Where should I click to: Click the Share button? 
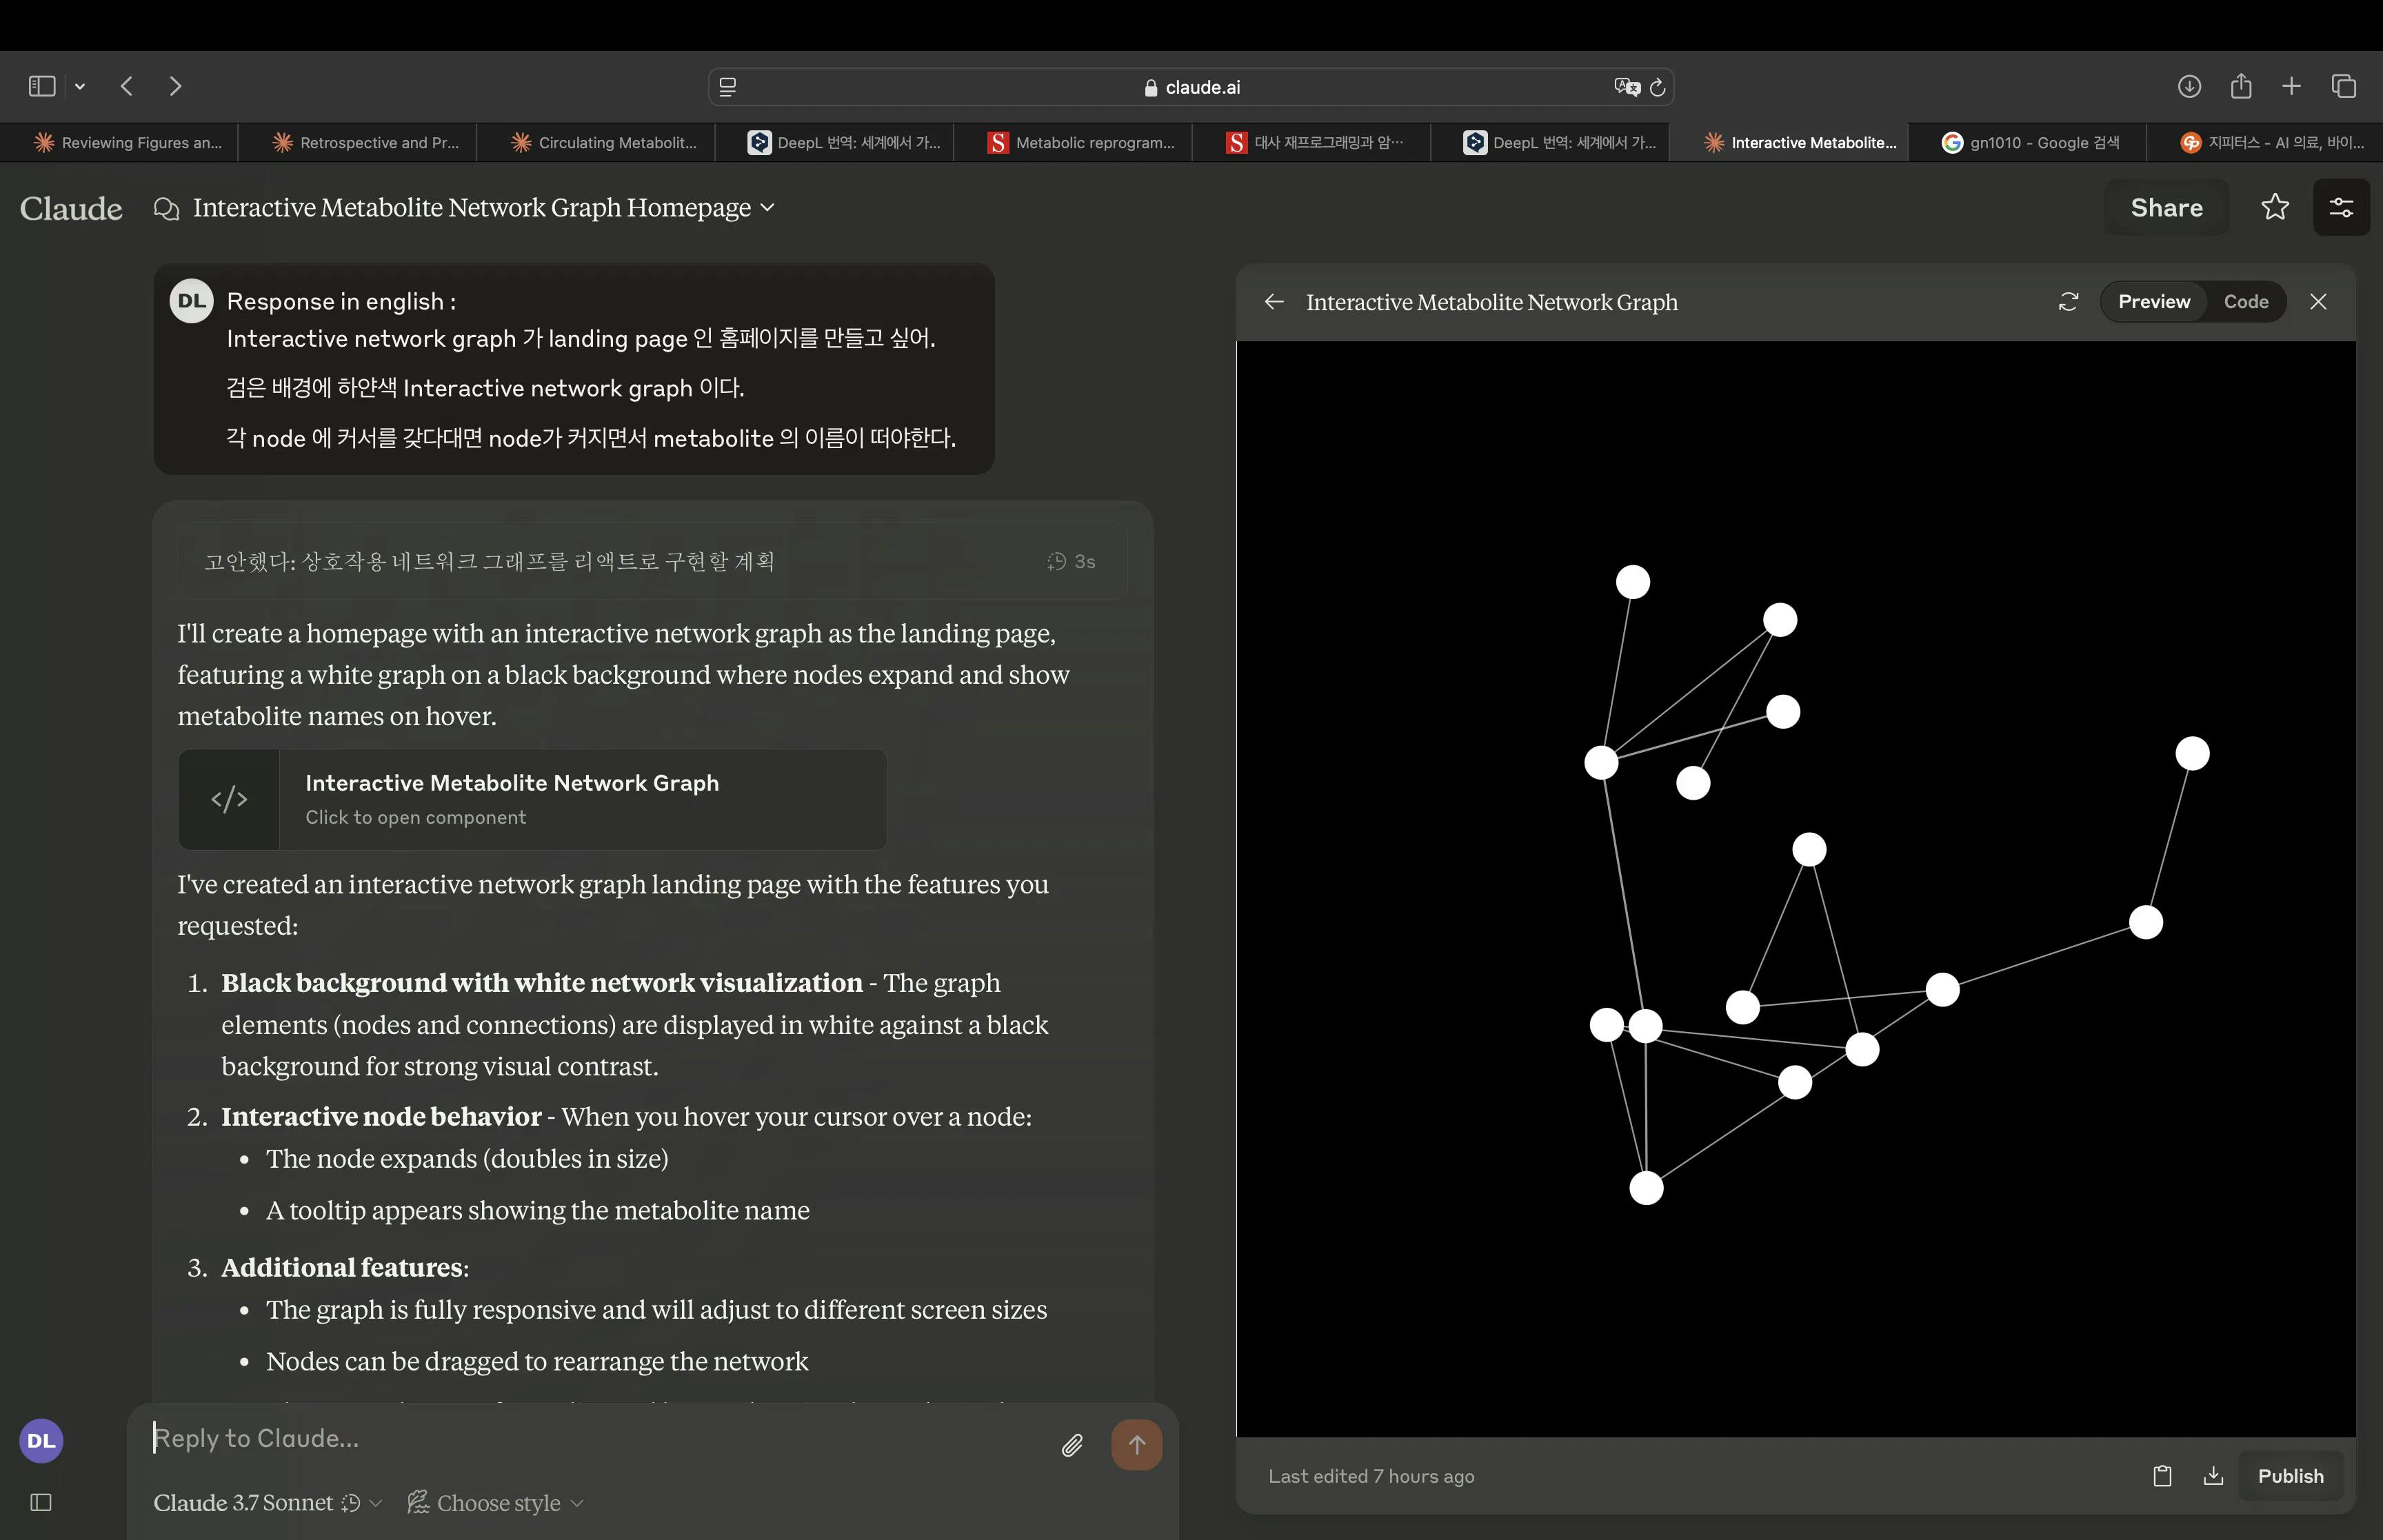[2166, 207]
